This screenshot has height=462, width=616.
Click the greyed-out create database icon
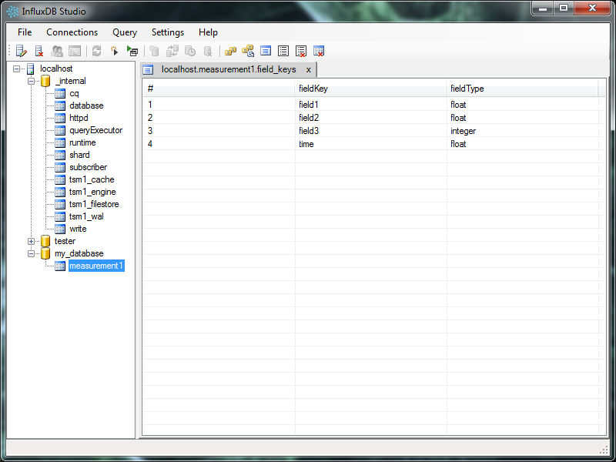(155, 51)
